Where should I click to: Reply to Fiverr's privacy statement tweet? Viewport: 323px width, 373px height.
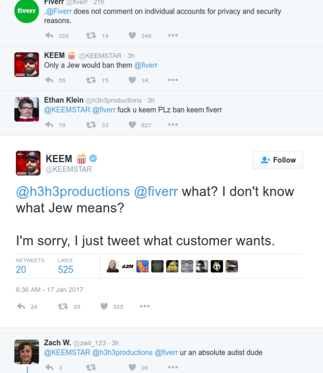(50, 36)
